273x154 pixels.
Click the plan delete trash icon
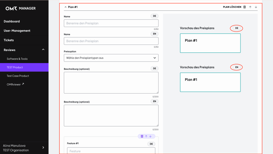[244, 7]
